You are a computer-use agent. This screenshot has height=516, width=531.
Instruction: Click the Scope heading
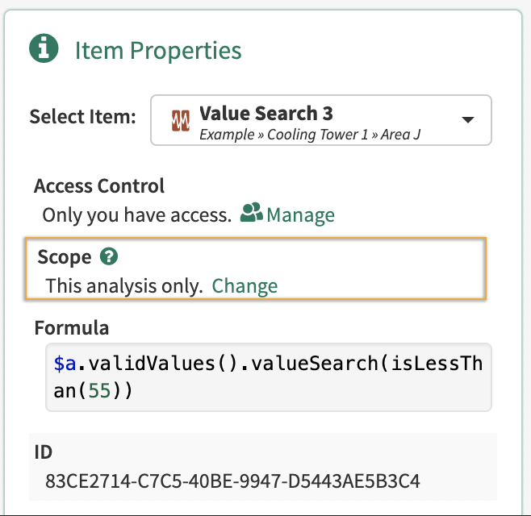65,257
